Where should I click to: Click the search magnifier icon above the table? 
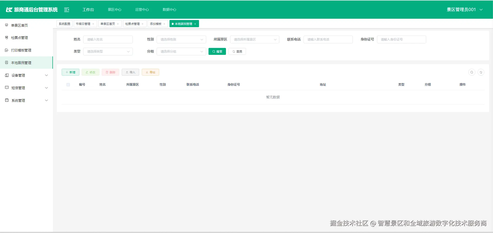(472, 72)
